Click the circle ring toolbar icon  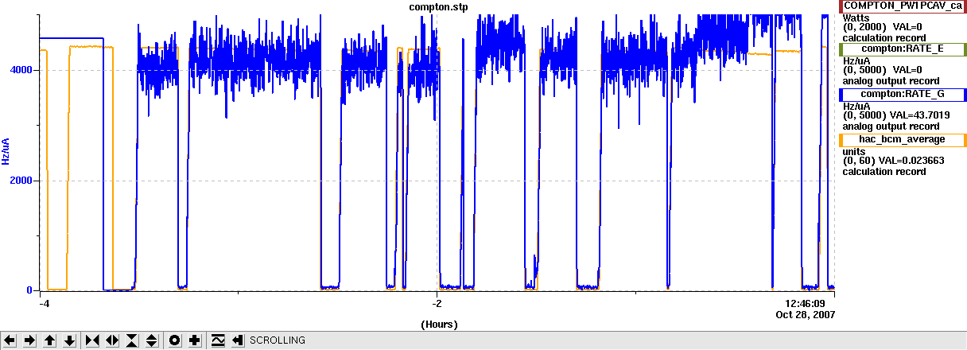pyautogui.click(x=174, y=340)
